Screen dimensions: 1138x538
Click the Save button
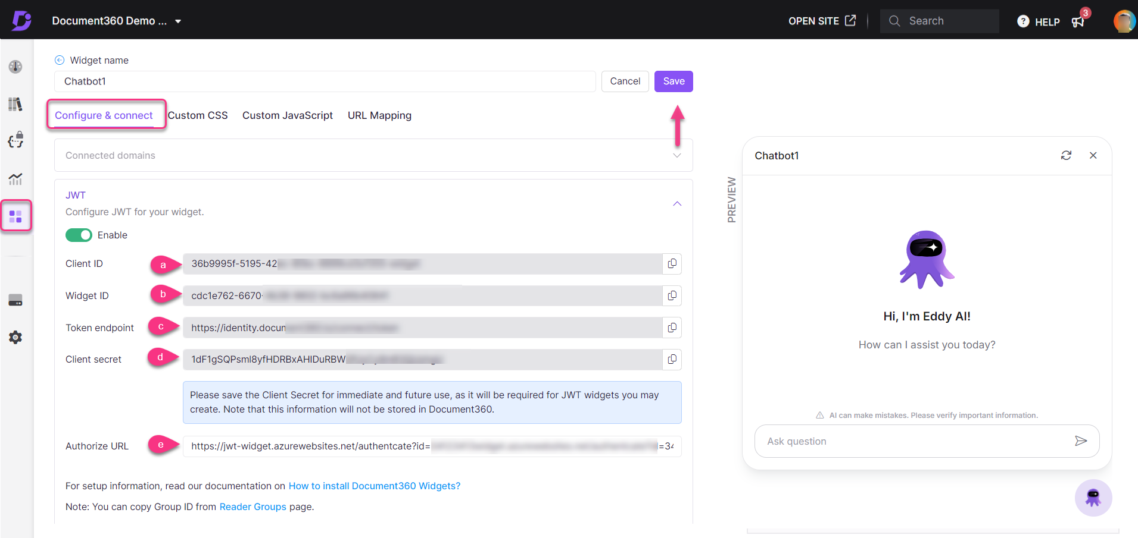point(674,81)
